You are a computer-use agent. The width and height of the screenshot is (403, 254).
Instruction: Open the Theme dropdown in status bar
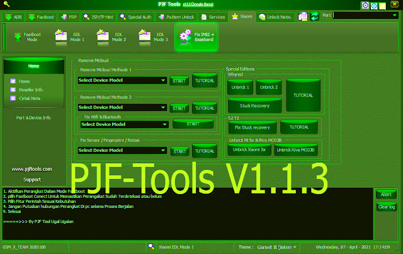(277, 247)
